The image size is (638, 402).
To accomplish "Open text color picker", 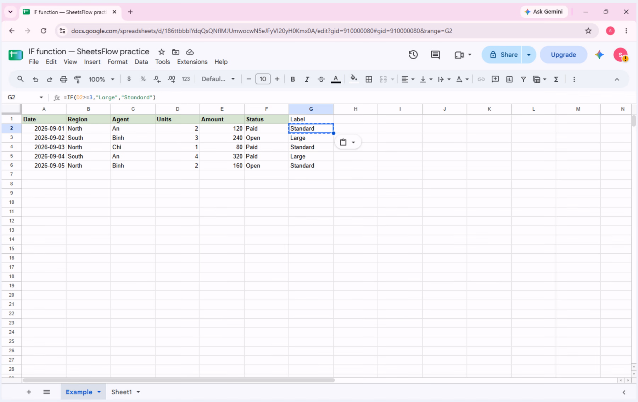I will [x=336, y=79].
